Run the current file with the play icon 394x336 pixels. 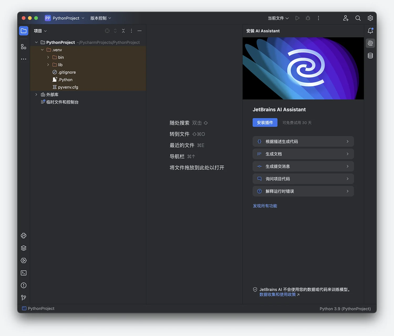click(x=297, y=18)
